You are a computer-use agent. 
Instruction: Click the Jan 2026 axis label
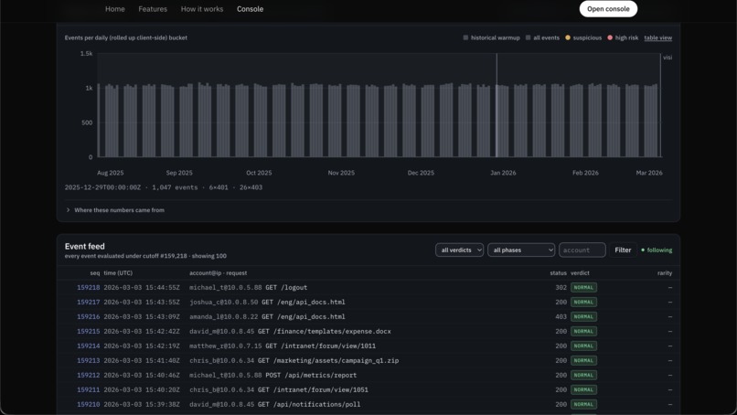point(503,173)
